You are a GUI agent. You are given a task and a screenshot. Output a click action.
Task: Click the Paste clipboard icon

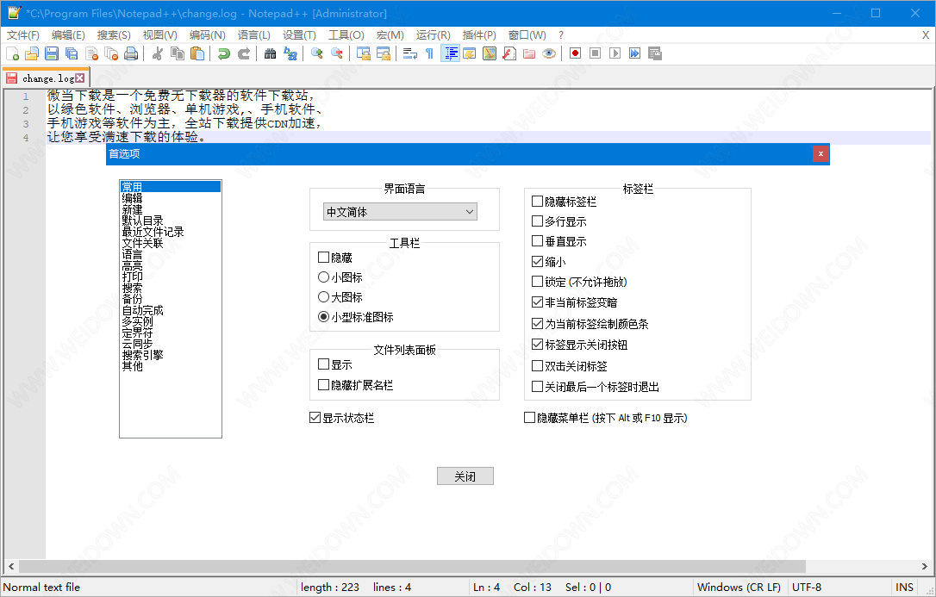(197, 53)
